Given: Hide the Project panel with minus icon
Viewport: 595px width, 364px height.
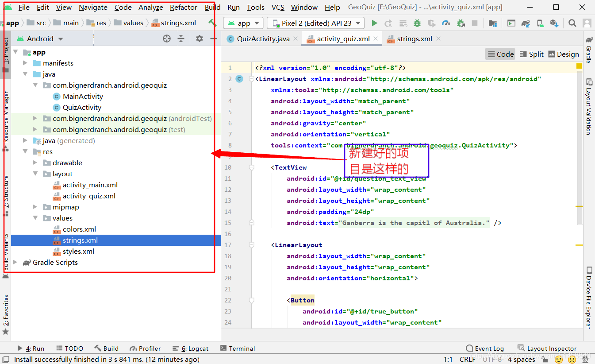Looking at the screenshot, I should tap(214, 39).
